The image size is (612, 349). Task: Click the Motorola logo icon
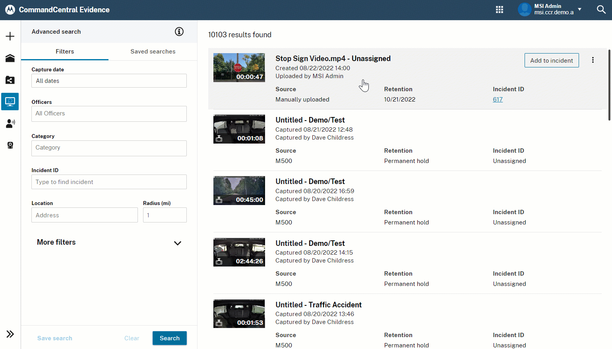[10, 10]
